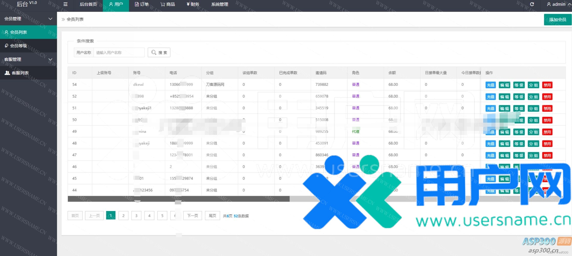572x256 pixels.
Task: Click 首页 pagination button
Action: point(75,216)
